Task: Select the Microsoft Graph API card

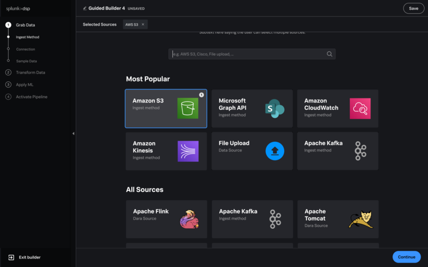Action: click(252, 109)
